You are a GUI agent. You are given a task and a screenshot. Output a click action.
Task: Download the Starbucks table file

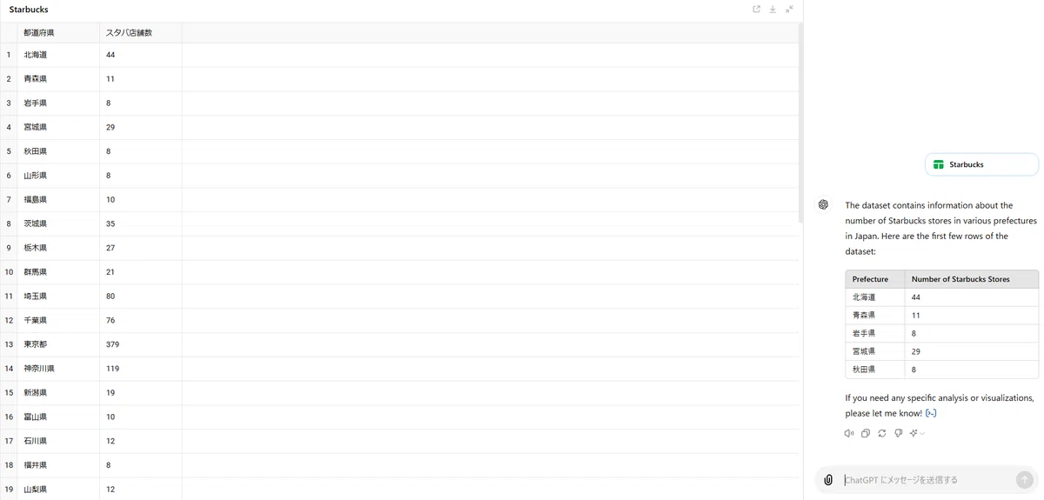773,9
